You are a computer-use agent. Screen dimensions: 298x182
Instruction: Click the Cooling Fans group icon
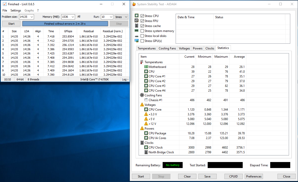pos(142,95)
